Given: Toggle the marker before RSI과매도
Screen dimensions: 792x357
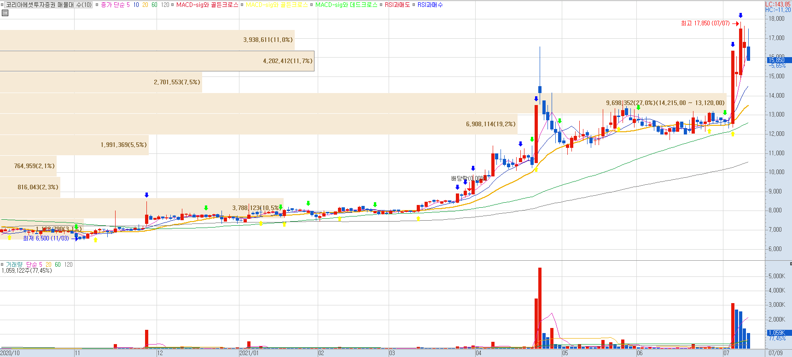Looking at the screenshot, I should 381,5.
